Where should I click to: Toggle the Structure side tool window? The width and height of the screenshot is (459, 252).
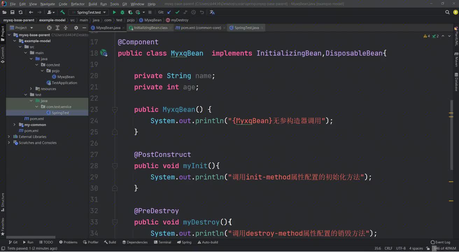2,202
